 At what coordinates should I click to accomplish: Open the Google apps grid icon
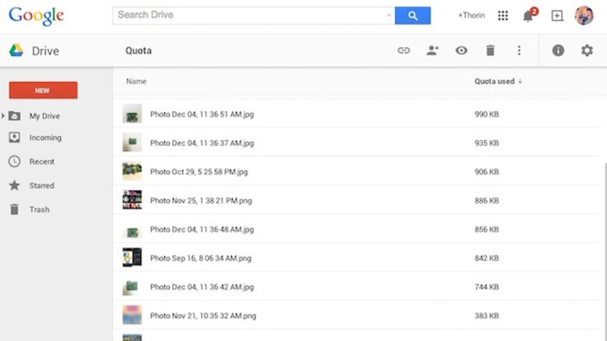coord(503,15)
